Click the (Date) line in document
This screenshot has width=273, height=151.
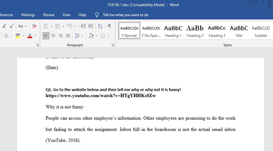coord(52,68)
